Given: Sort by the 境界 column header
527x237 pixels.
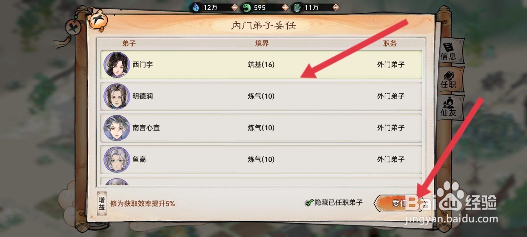Looking at the screenshot, I should (x=262, y=43).
